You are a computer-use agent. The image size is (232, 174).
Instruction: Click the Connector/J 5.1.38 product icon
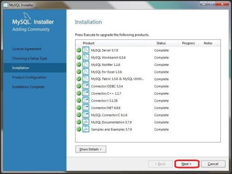tap(86, 101)
